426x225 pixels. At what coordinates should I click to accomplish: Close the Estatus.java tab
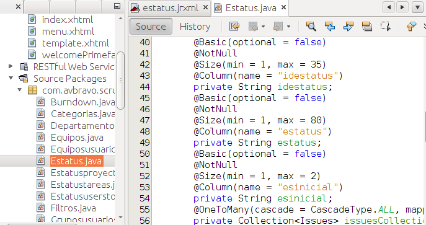point(283,7)
